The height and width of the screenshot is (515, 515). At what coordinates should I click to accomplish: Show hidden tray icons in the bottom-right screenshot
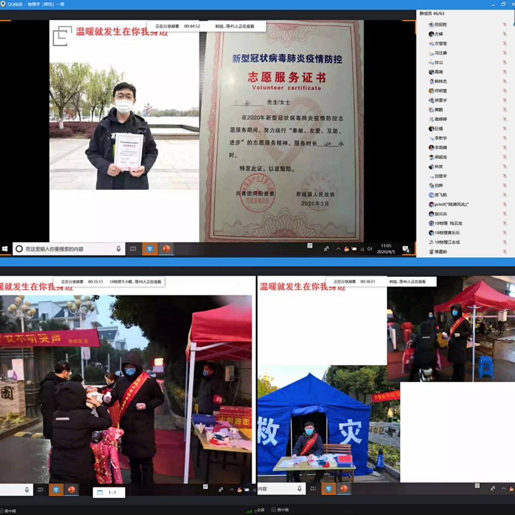tap(504, 489)
